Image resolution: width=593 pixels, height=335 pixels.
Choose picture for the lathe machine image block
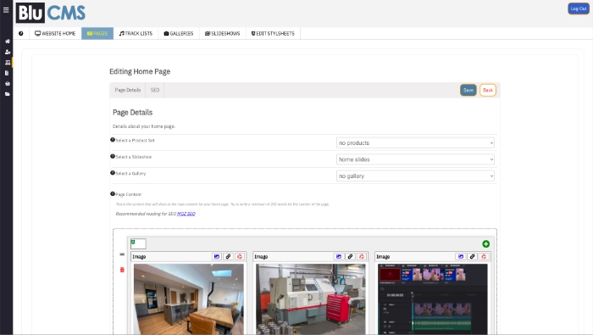(339, 257)
